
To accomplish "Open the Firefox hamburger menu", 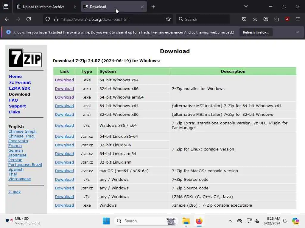I will click(298, 19).
